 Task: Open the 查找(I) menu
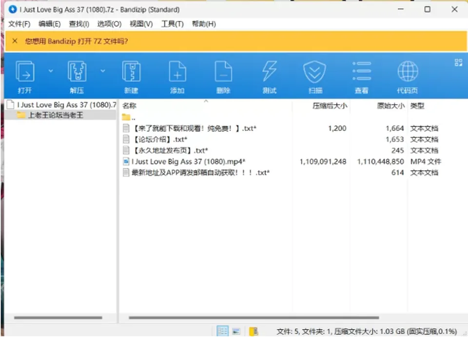point(79,24)
